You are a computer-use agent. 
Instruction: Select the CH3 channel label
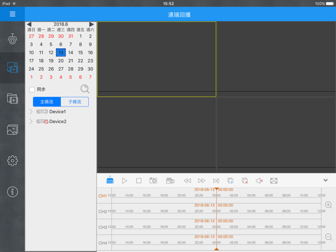pyautogui.click(x=103, y=227)
